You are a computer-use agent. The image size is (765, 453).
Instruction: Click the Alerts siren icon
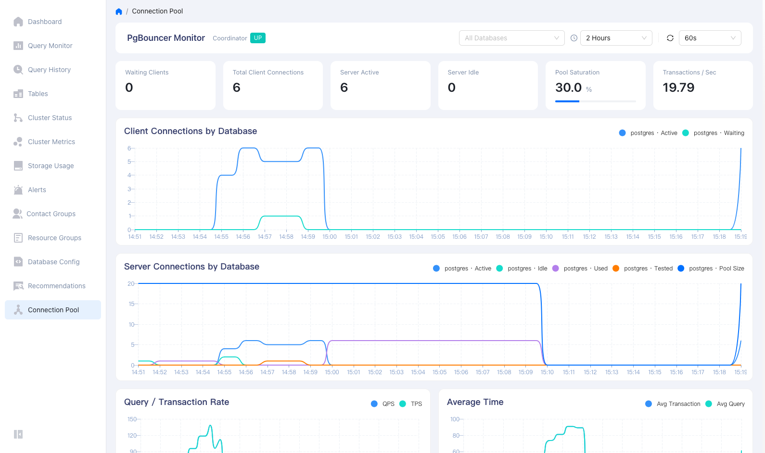pyautogui.click(x=18, y=190)
